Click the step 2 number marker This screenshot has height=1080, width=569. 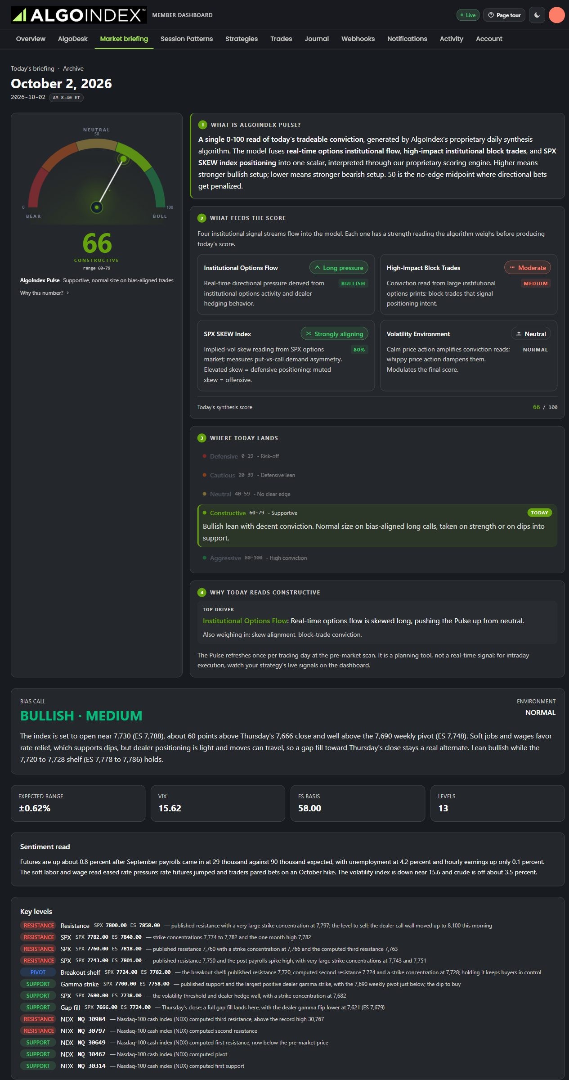[x=202, y=218]
